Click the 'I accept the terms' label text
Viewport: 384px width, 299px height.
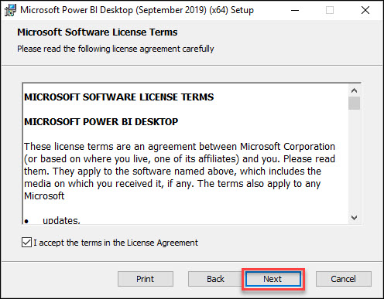click(x=115, y=243)
